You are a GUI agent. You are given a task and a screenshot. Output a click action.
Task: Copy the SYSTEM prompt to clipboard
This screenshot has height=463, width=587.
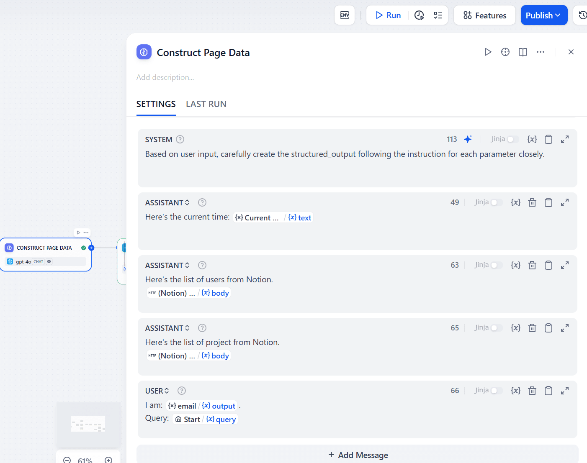pyautogui.click(x=548, y=139)
